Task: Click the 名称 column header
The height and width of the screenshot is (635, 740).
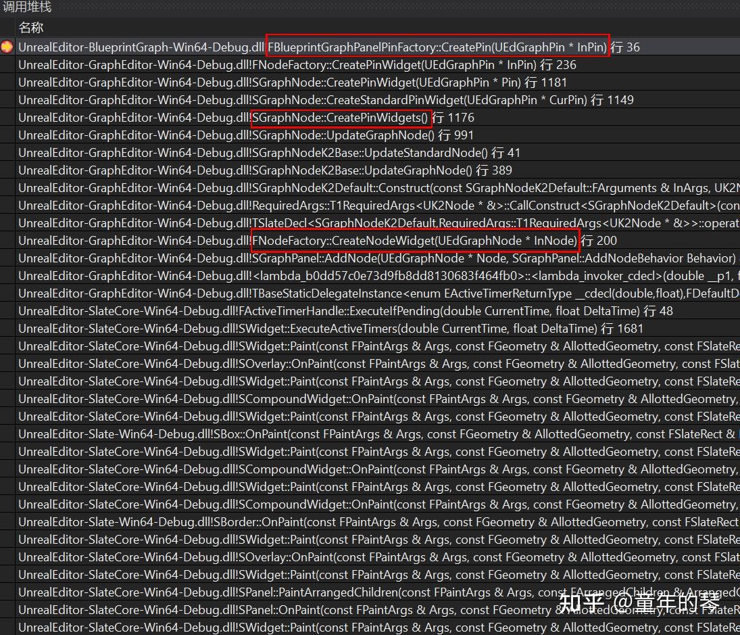Action: click(x=32, y=28)
